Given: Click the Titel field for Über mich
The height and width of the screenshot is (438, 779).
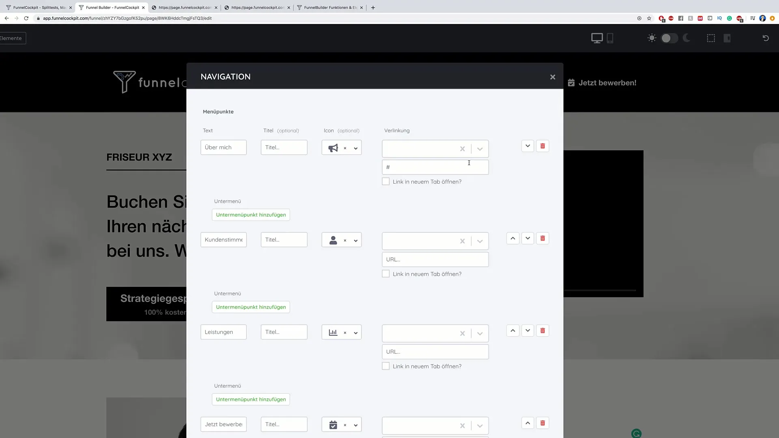Looking at the screenshot, I should (284, 148).
